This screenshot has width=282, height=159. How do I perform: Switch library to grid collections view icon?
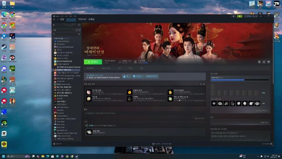pyautogui.click(x=79, y=25)
